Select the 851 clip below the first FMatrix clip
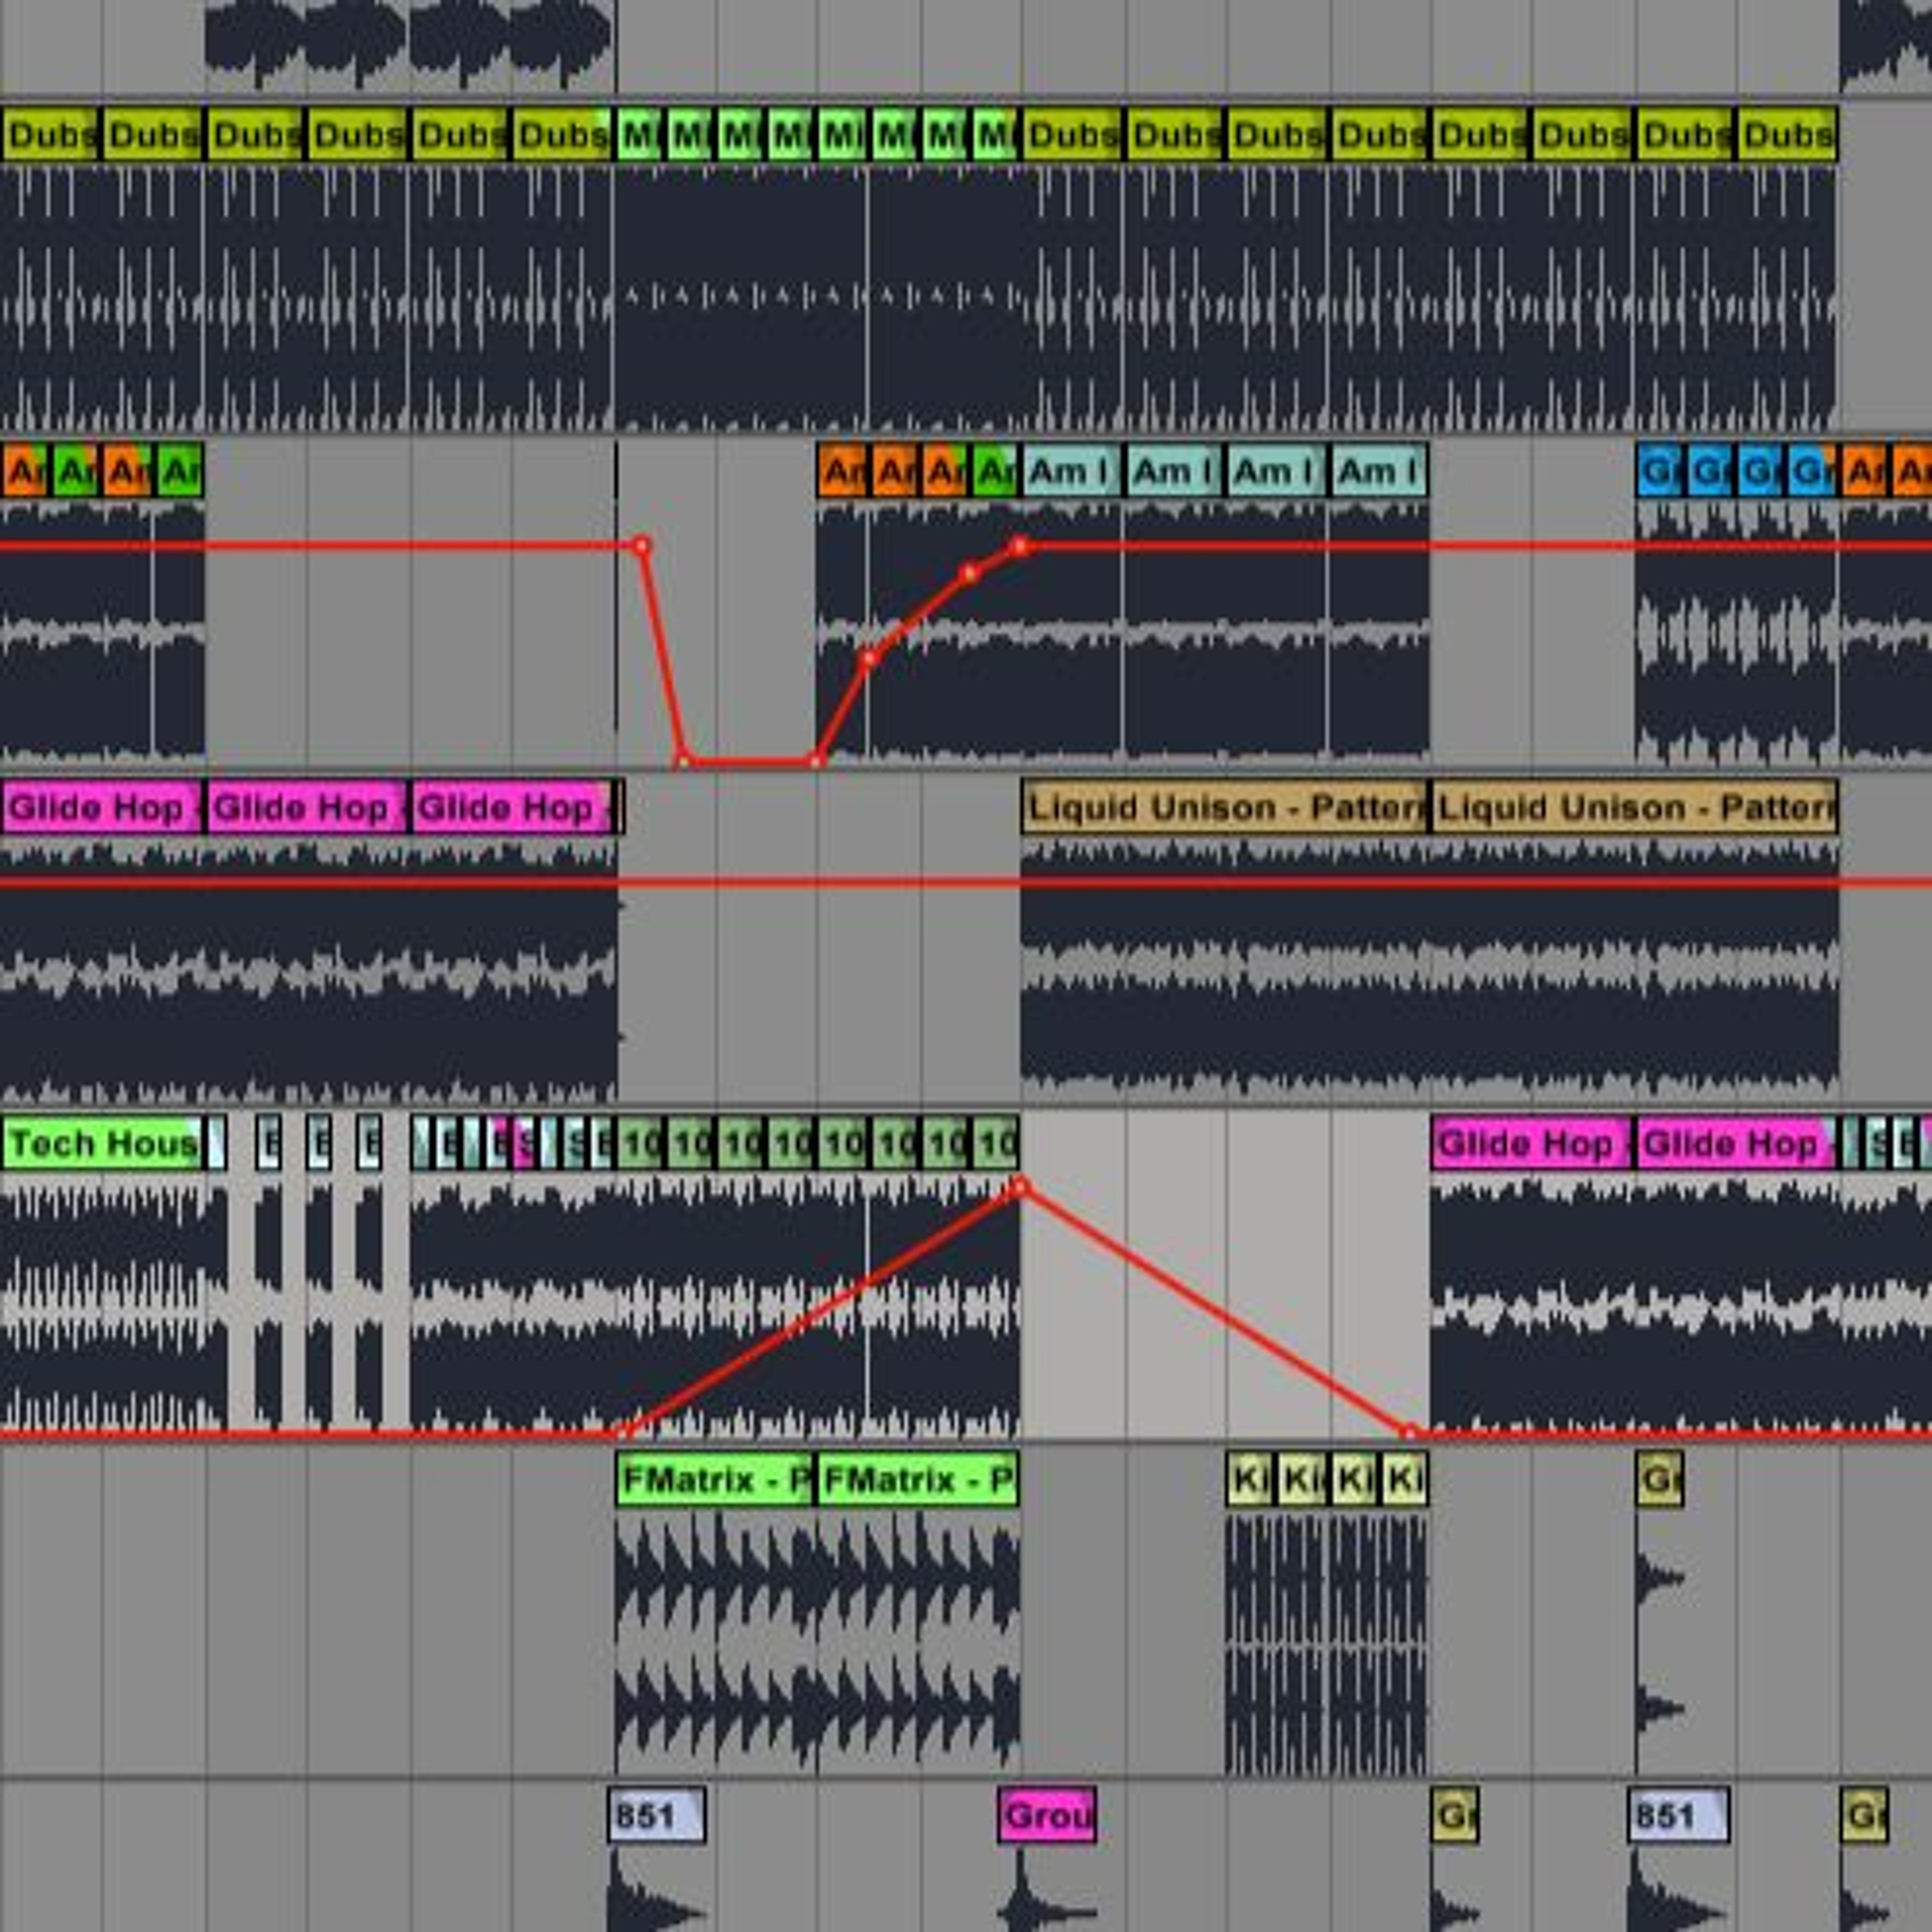 pos(656,1816)
